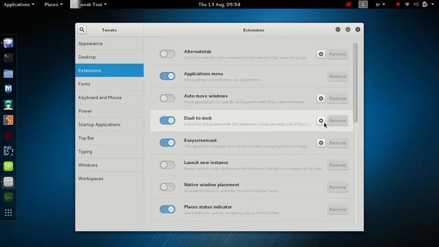Remove the Dash to dock extension
This screenshot has height=247, width=439.
tap(337, 121)
